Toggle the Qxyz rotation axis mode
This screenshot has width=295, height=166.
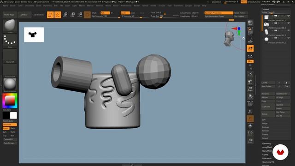coord(250,61)
